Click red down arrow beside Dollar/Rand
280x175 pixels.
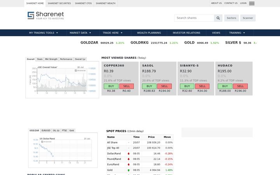click(x=128, y=154)
